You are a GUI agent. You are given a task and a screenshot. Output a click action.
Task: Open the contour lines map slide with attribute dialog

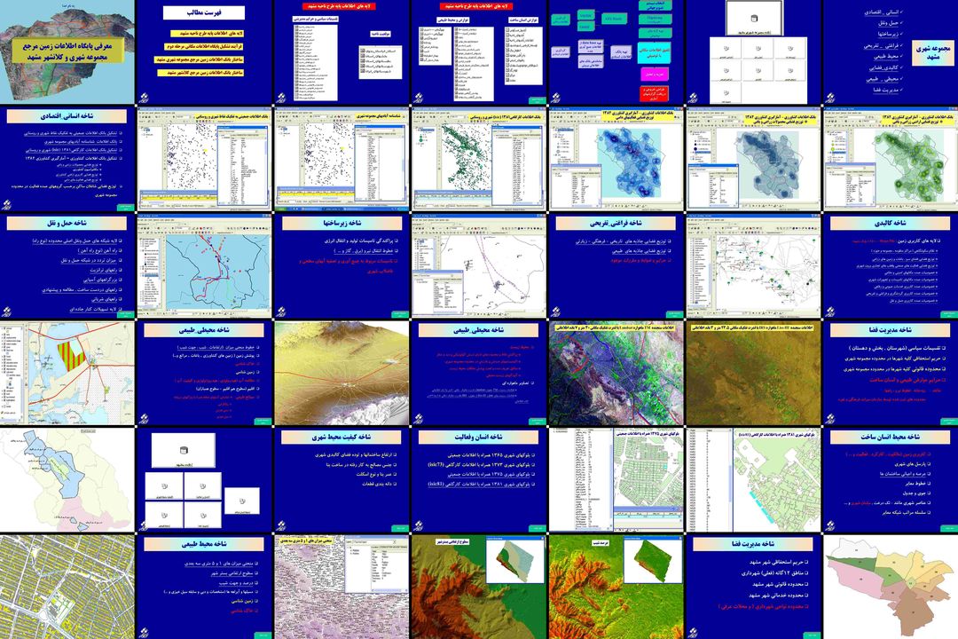[x=342, y=587]
